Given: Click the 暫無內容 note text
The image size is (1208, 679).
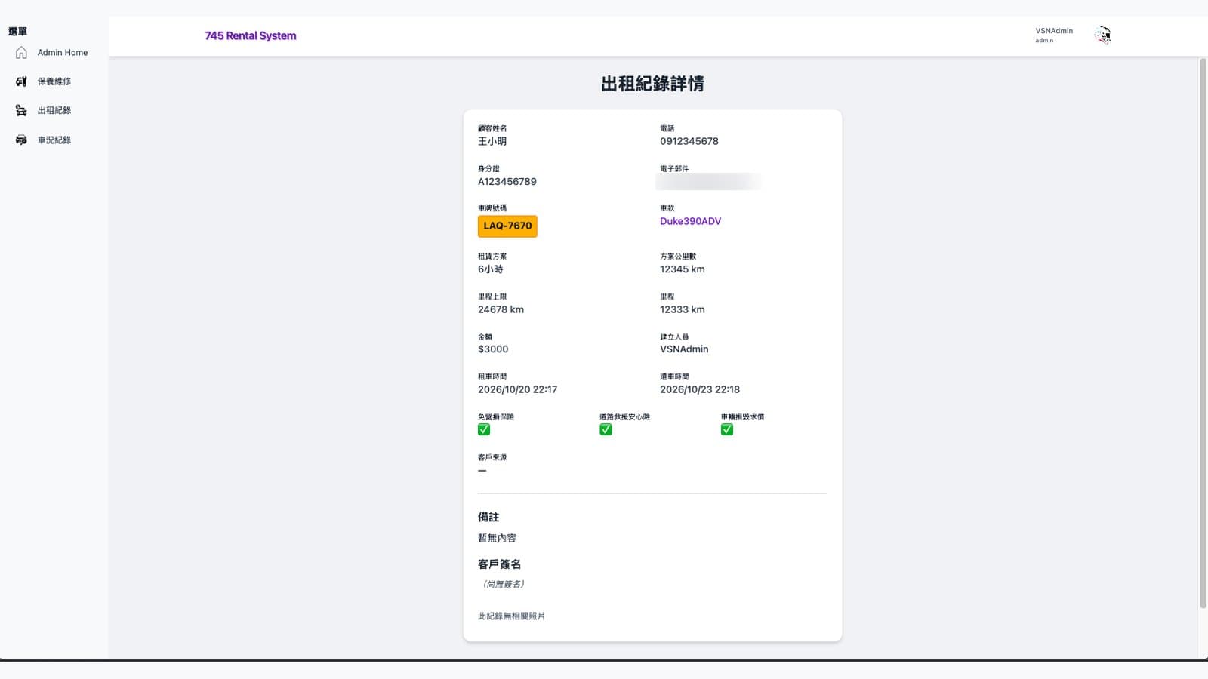Looking at the screenshot, I should coord(497,538).
